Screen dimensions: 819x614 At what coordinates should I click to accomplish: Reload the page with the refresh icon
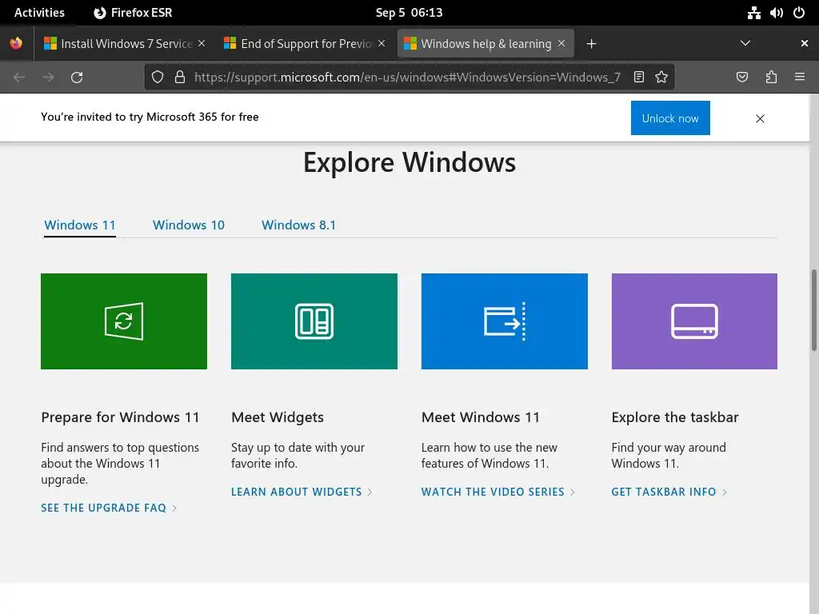tap(77, 78)
